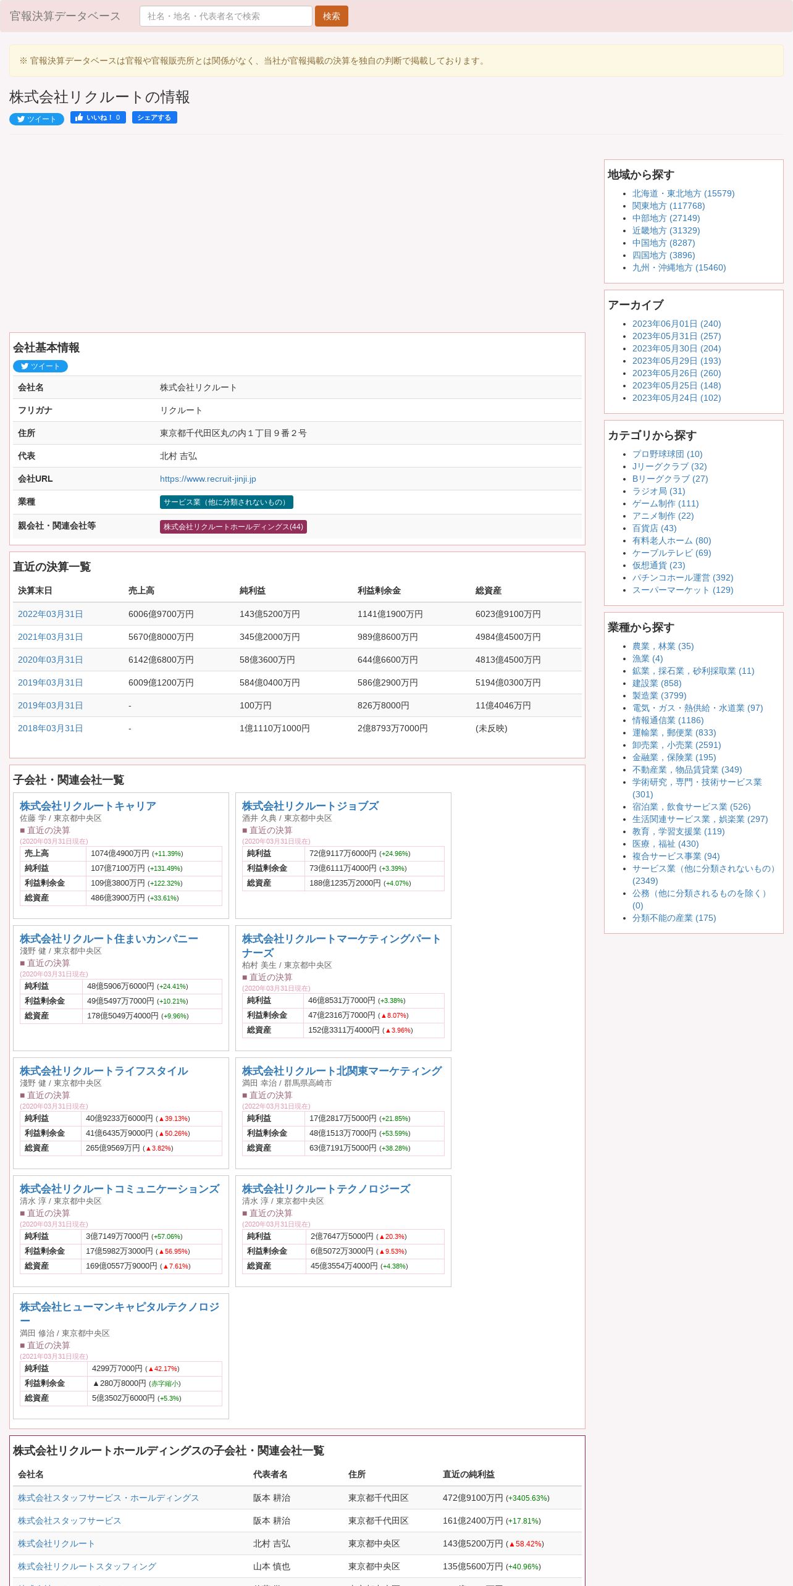Open 分類不能の産業 industry link

(674, 918)
